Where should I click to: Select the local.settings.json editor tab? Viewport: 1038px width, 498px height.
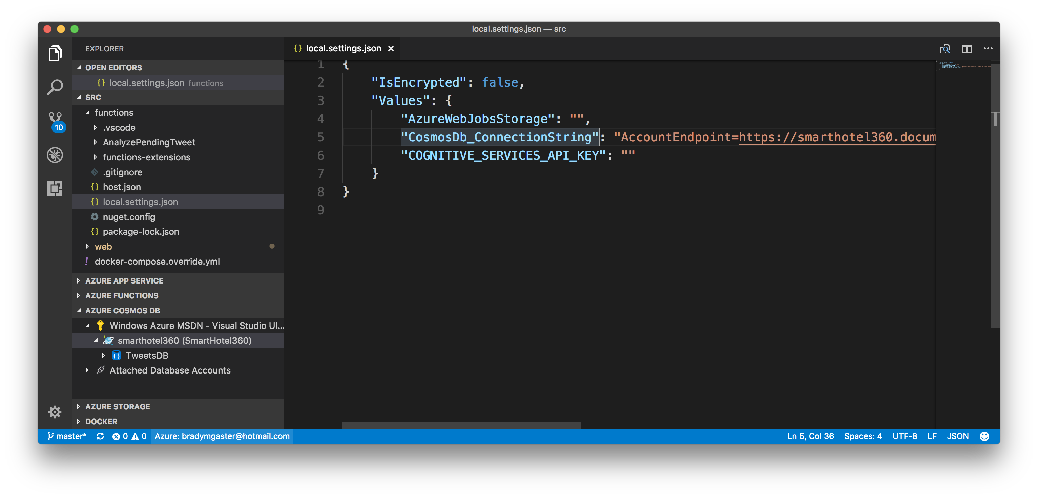[x=343, y=49]
